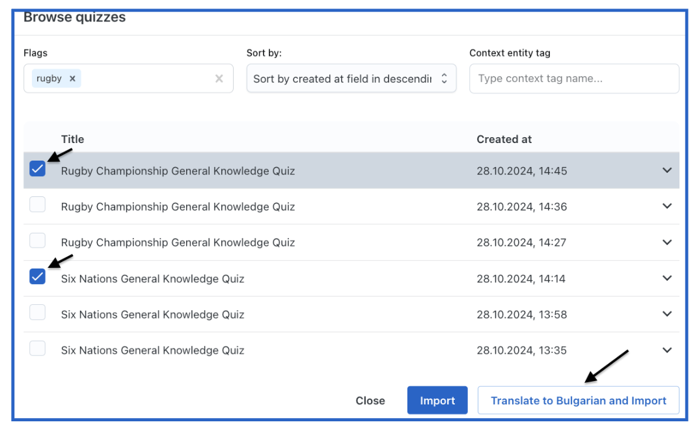Click the Browse quizzes heading
Image resolution: width=699 pixels, height=433 pixels.
[x=74, y=17]
